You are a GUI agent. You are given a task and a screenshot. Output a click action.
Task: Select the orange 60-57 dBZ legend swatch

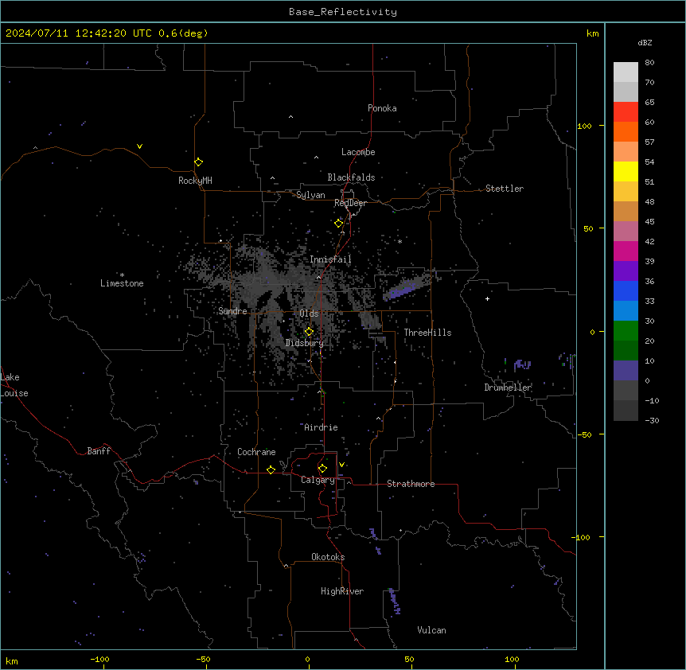(x=626, y=131)
